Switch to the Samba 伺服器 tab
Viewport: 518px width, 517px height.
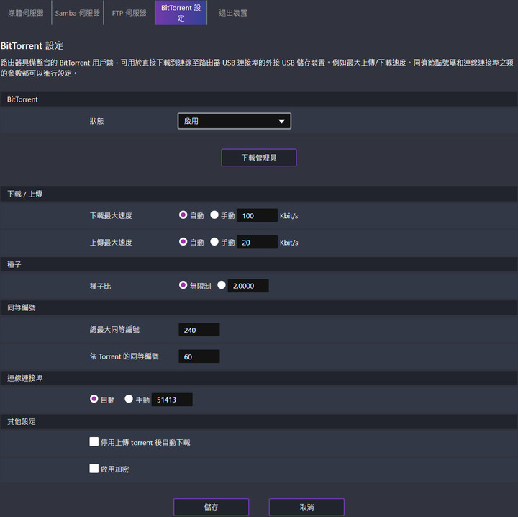tap(78, 13)
